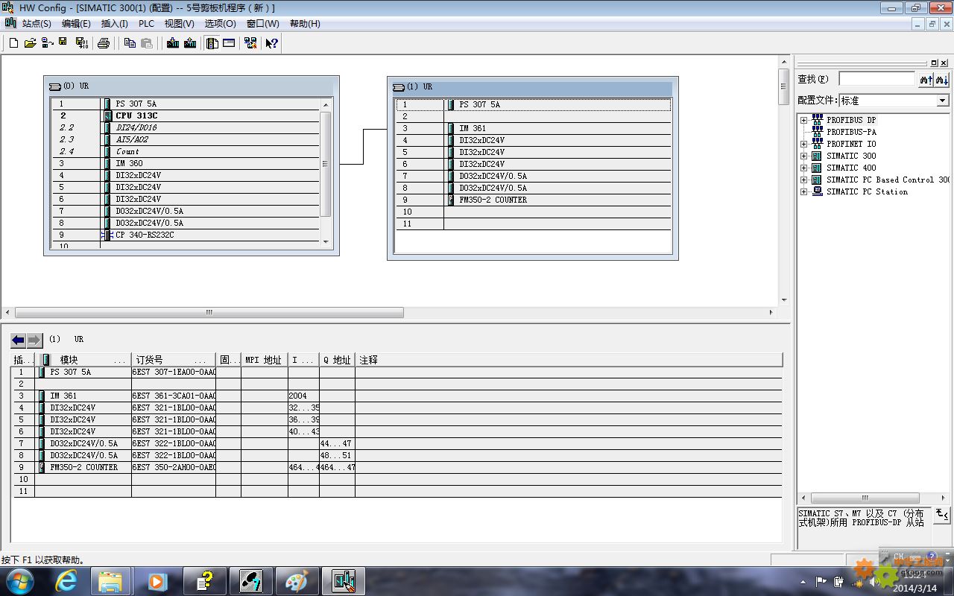Viewport: 954px width, 596px height.
Task: Toggle the hardware Catalog panel icon
Action: click(212, 43)
